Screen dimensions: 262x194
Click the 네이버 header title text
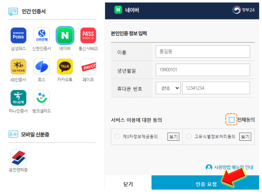[x=132, y=10]
